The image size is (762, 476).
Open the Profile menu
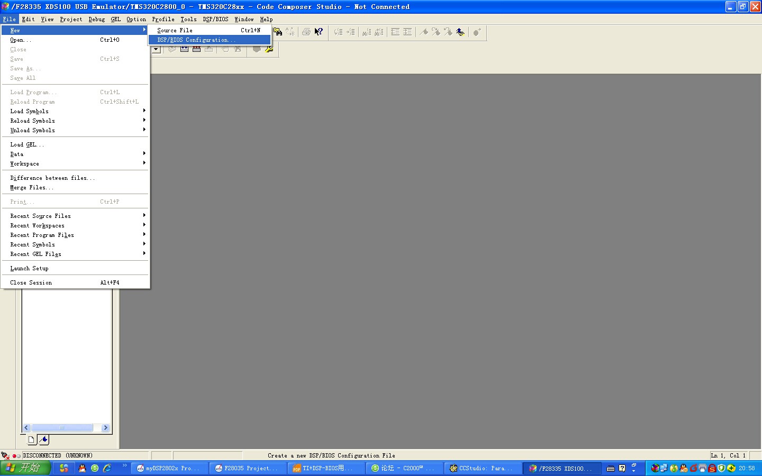click(164, 19)
